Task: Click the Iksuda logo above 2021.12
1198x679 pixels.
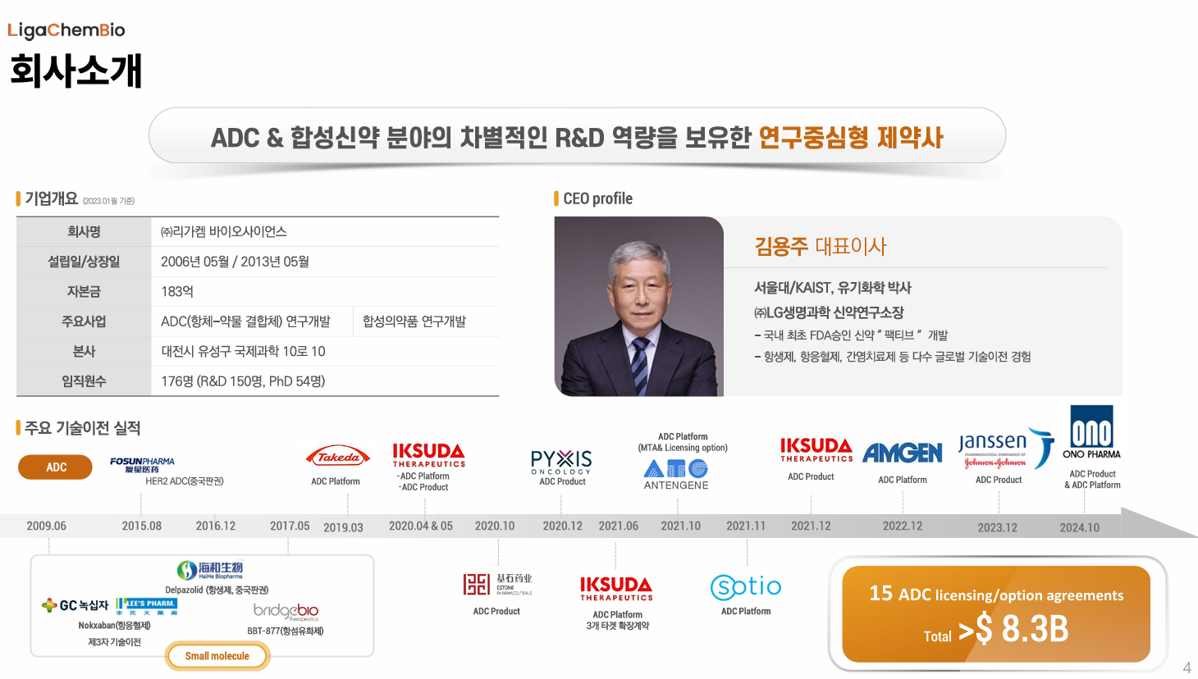Action: [x=816, y=450]
